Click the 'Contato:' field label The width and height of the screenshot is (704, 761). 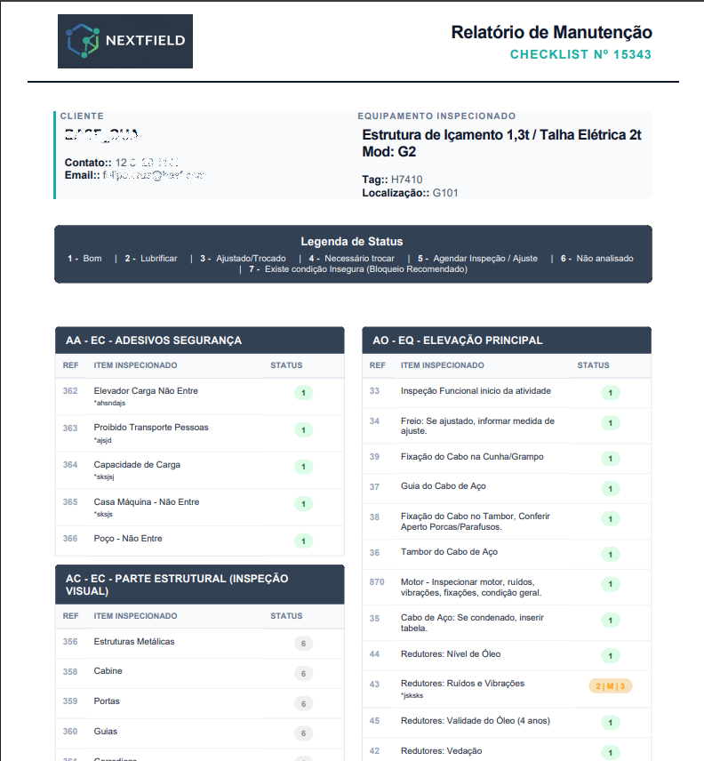[x=88, y=163]
